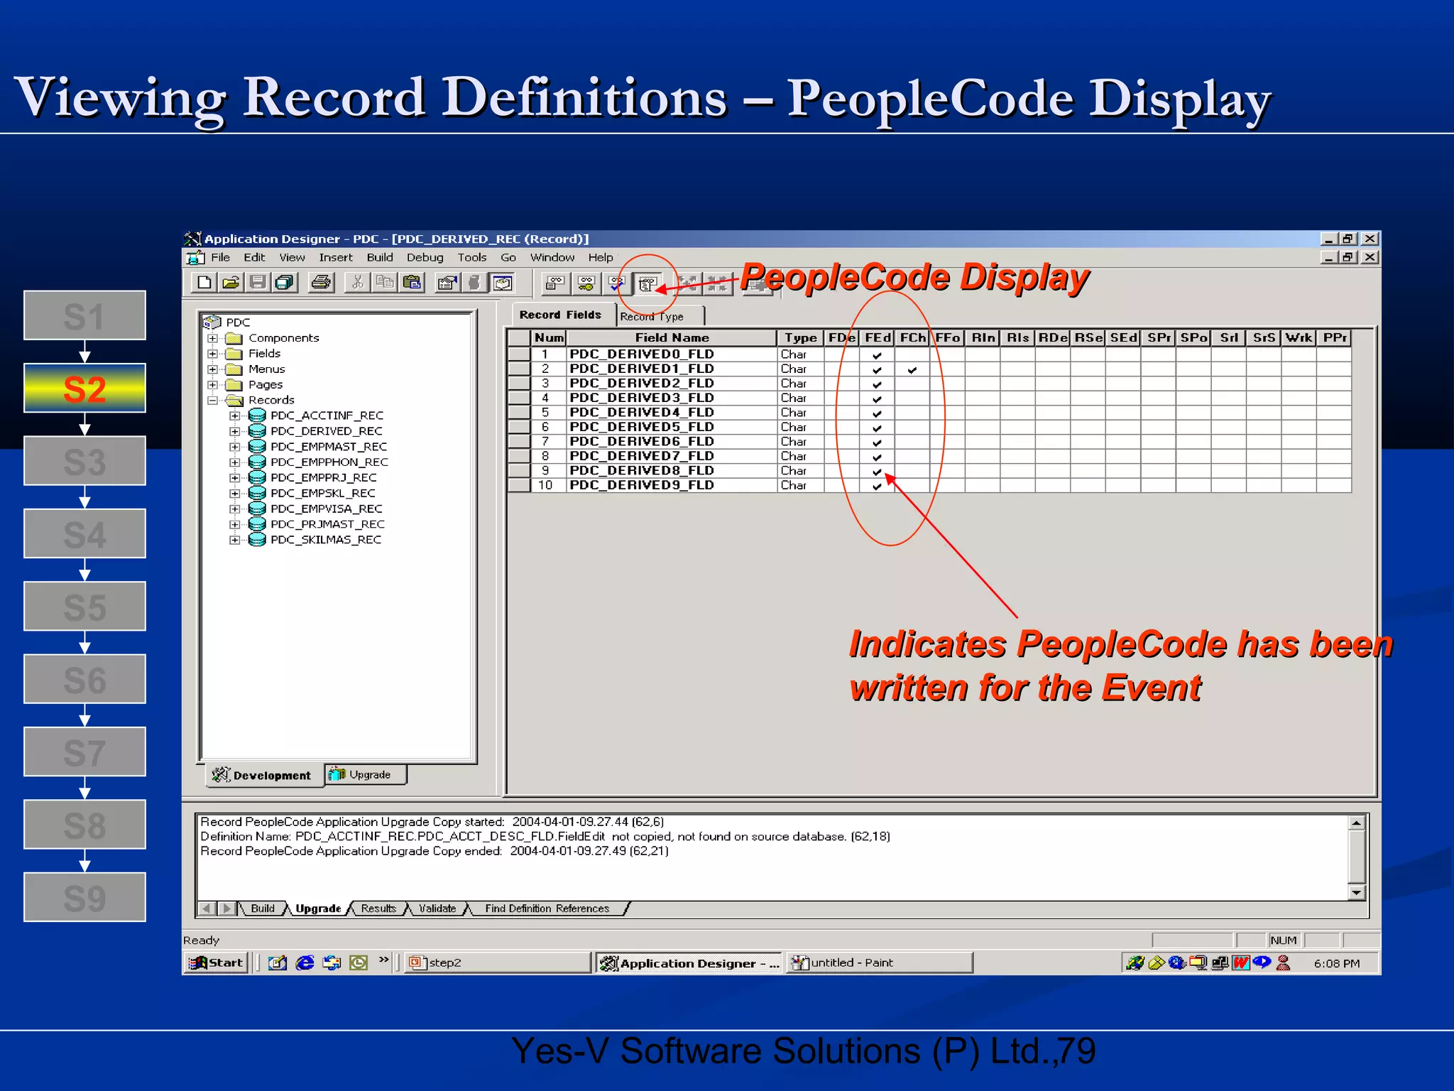Screen dimensions: 1454x1091
Task: Switch to the Upgrade project tab
Action: [366, 774]
